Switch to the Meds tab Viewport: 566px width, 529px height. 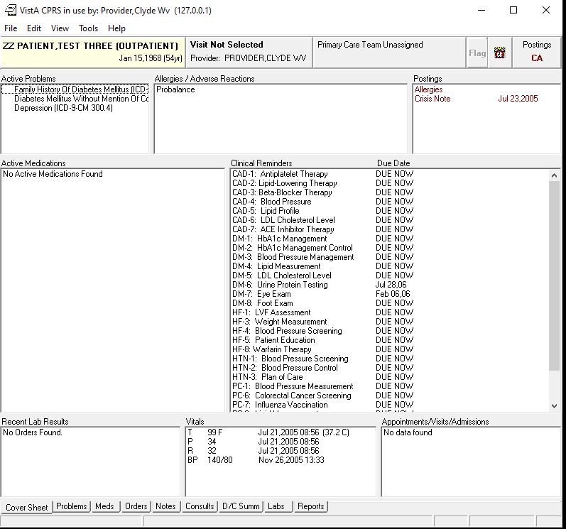click(x=104, y=507)
